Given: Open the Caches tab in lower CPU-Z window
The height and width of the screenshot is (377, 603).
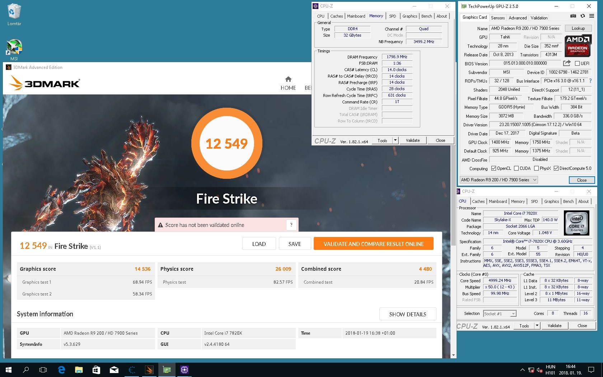Looking at the screenshot, I should point(478,201).
